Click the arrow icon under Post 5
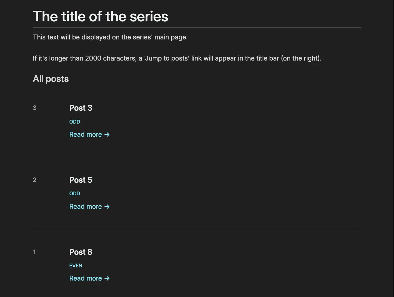The width and height of the screenshot is (394, 297). pos(107,207)
